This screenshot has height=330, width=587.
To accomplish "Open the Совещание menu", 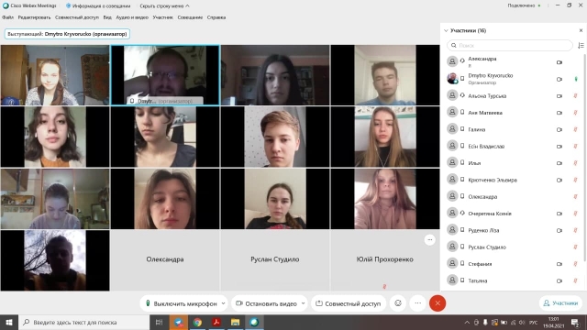I will click(190, 17).
